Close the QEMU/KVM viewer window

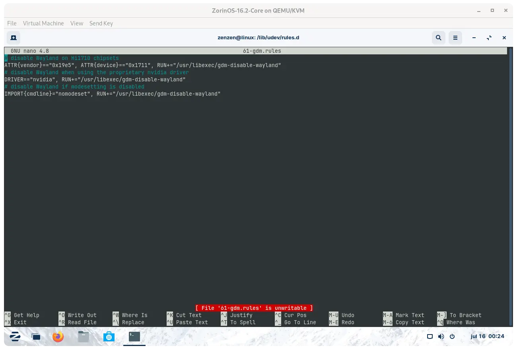(506, 11)
